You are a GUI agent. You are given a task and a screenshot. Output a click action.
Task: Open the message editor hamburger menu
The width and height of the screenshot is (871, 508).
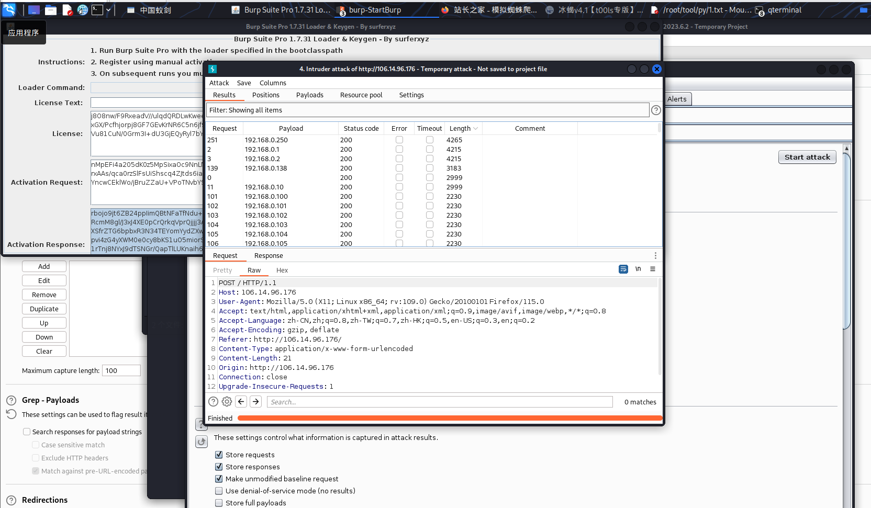[x=653, y=269]
